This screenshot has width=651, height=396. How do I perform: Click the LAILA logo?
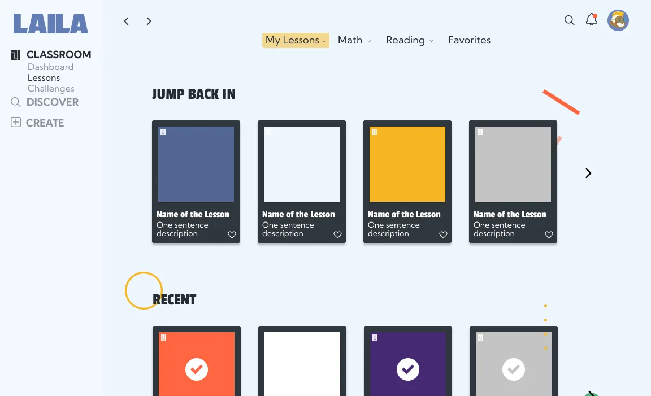51,24
